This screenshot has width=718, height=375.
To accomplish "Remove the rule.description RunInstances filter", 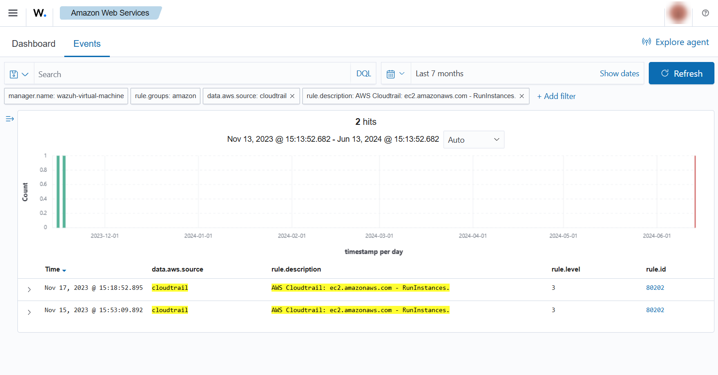I will click(x=522, y=96).
